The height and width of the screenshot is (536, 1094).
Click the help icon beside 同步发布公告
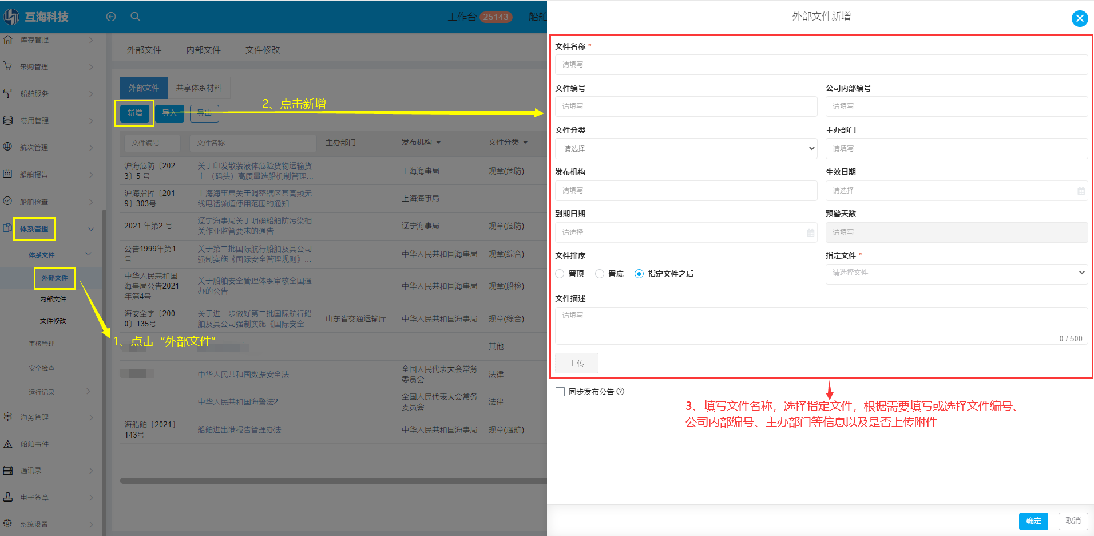621,392
